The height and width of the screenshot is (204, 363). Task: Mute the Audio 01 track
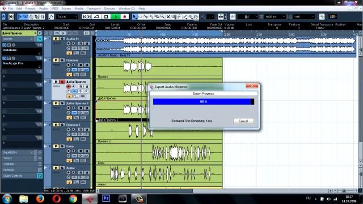click(x=56, y=39)
